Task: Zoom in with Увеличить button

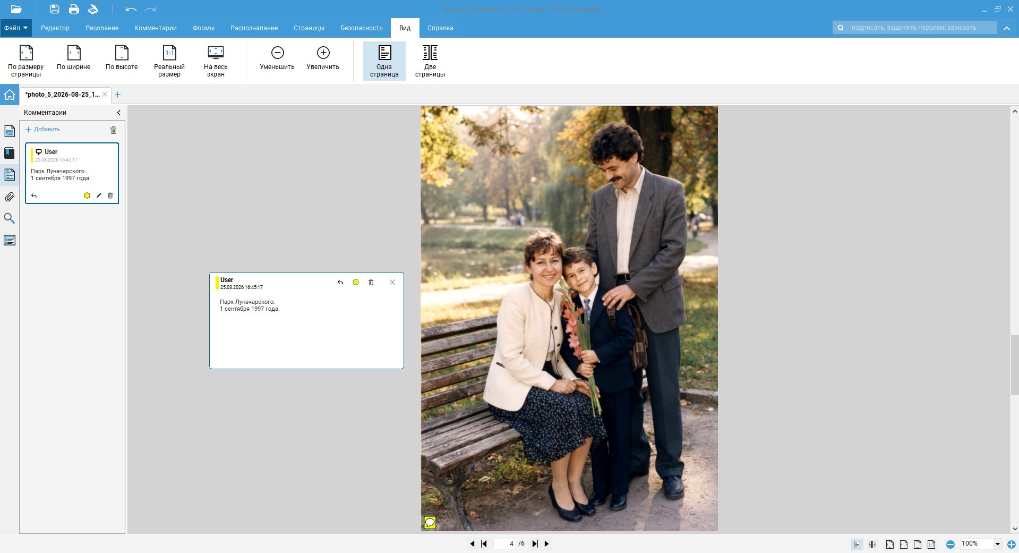Action: 323,58
